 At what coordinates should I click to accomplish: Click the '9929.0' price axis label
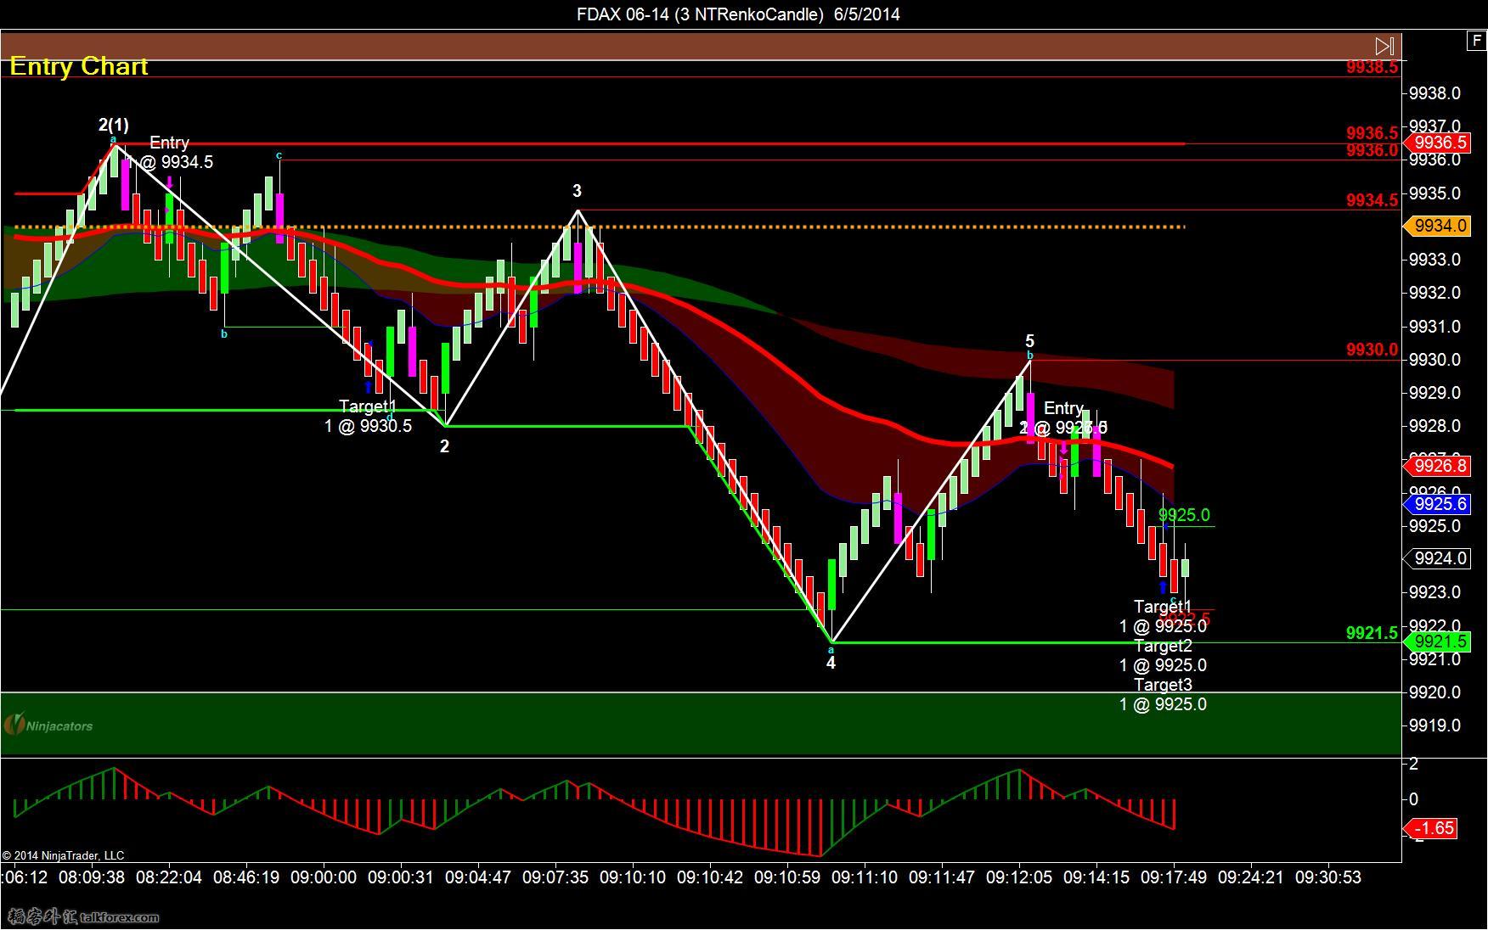coord(1434,393)
